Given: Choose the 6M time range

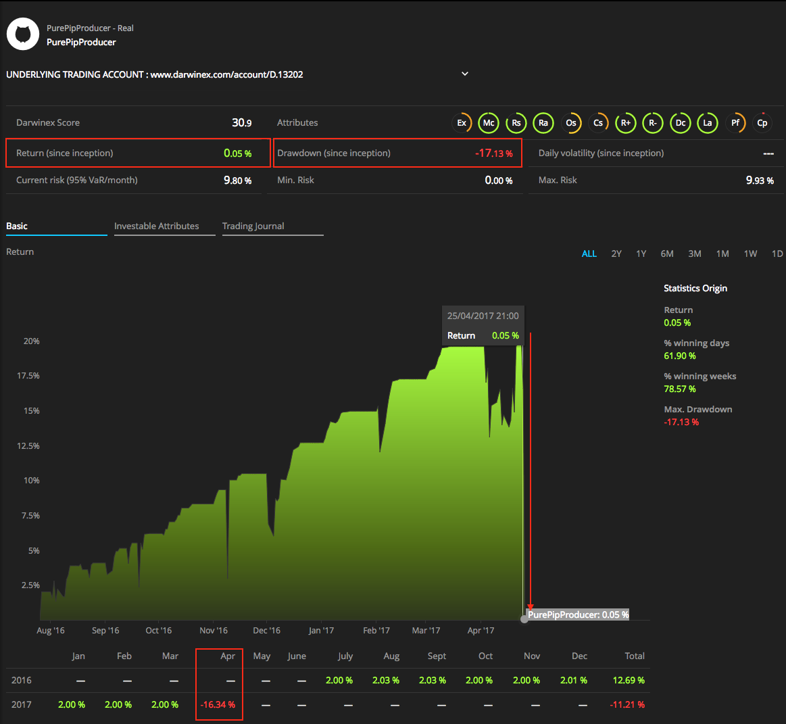Looking at the screenshot, I should coord(667,254).
